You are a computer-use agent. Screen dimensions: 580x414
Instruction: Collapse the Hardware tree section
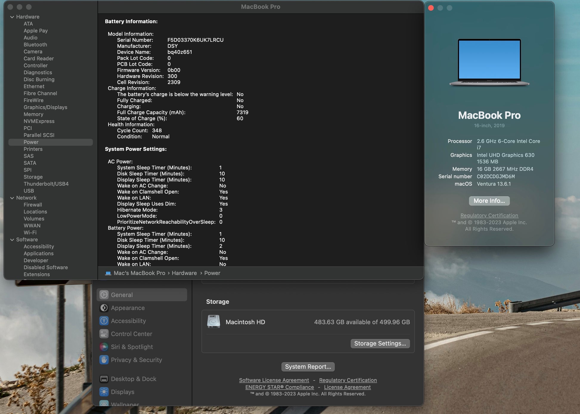tap(12, 17)
